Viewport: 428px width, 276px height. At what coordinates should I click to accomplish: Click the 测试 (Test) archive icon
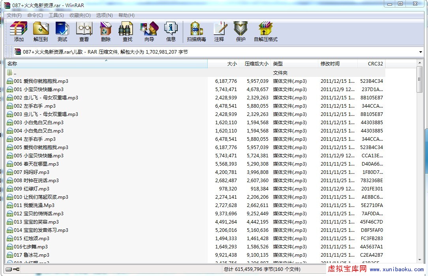[x=62, y=32]
